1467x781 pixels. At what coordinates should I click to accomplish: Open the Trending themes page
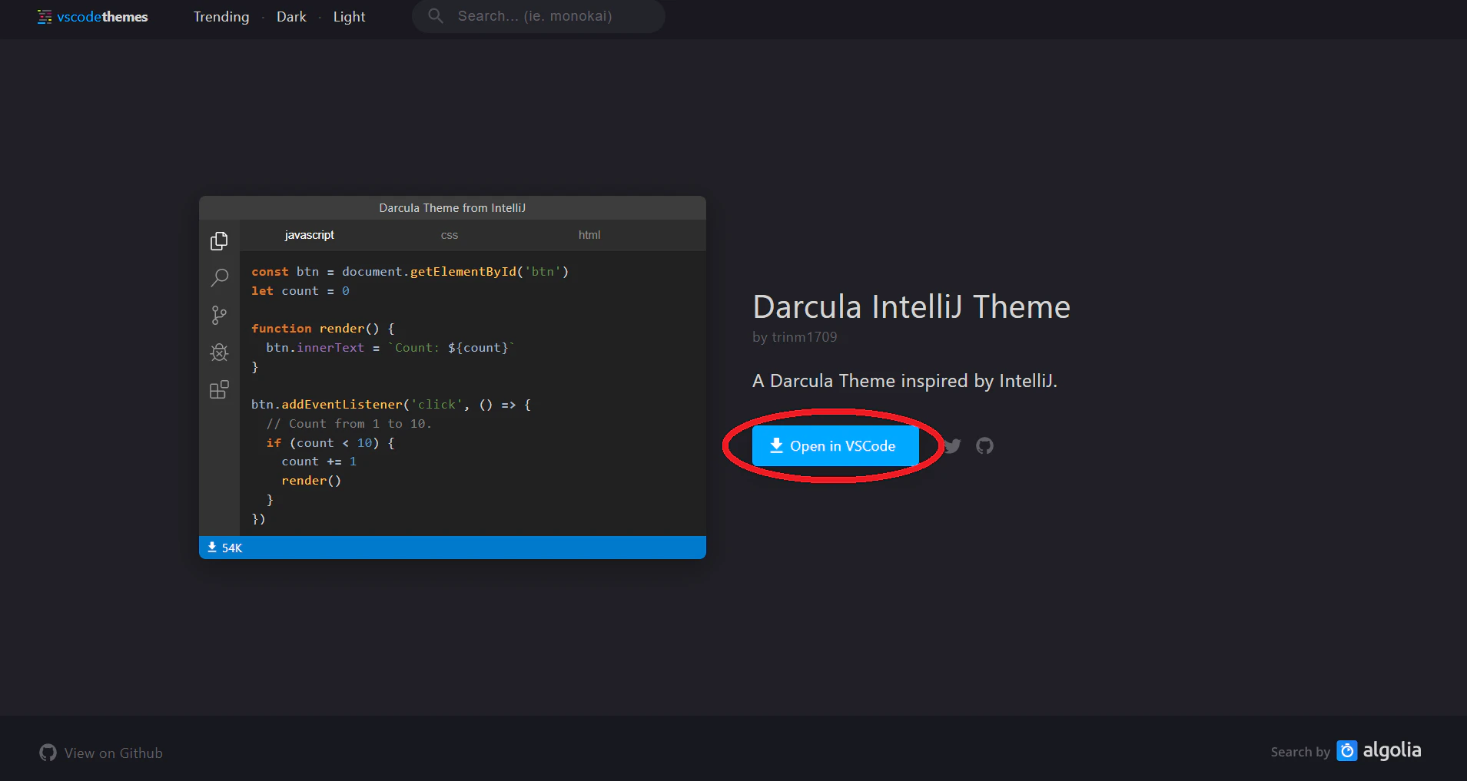coord(221,16)
